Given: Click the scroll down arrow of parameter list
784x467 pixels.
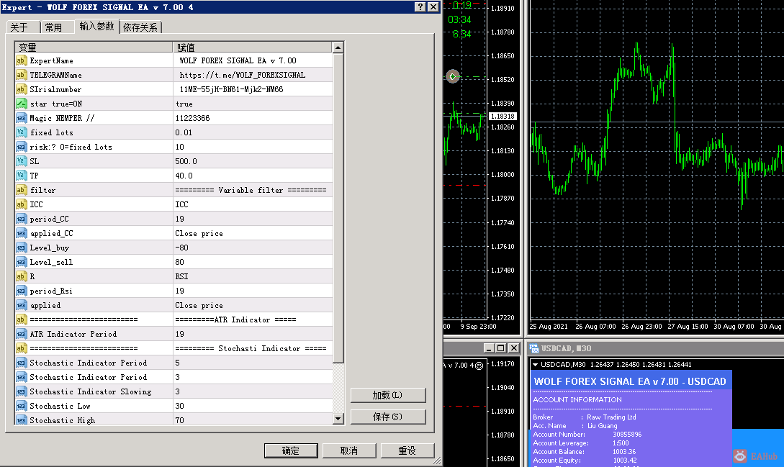Looking at the screenshot, I should 338,419.
